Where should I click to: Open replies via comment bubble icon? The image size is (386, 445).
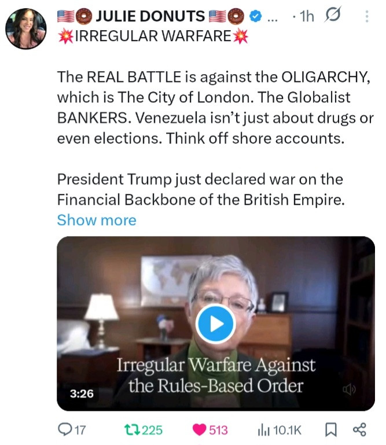(65, 429)
